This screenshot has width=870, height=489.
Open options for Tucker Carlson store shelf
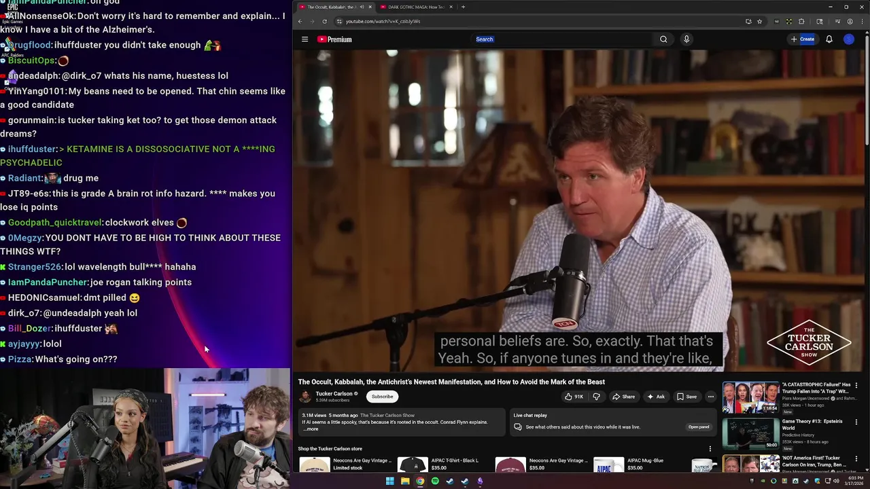tap(710, 449)
